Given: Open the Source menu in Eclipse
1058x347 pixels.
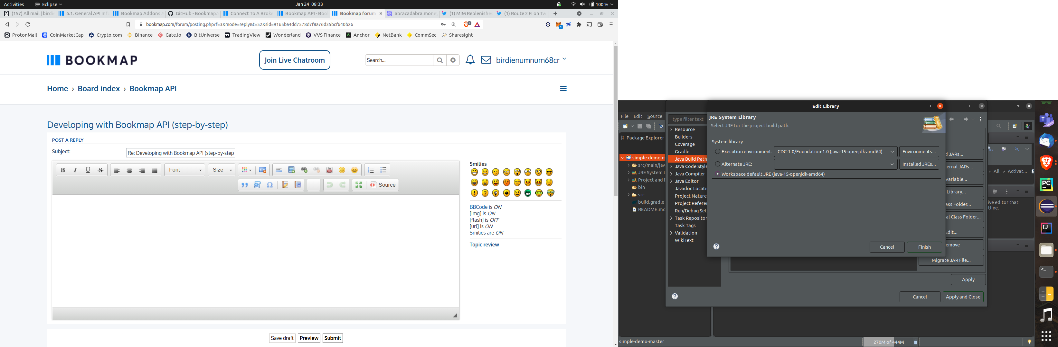Looking at the screenshot, I should (655, 116).
